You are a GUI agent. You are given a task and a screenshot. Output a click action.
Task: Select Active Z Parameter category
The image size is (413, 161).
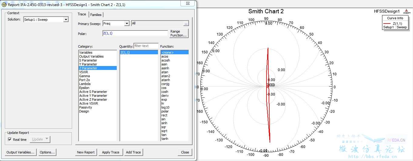point(97,99)
